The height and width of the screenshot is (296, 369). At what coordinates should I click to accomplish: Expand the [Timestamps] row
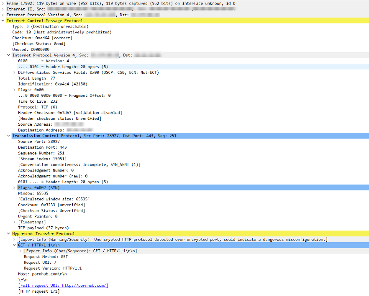pyautogui.click(x=14, y=222)
